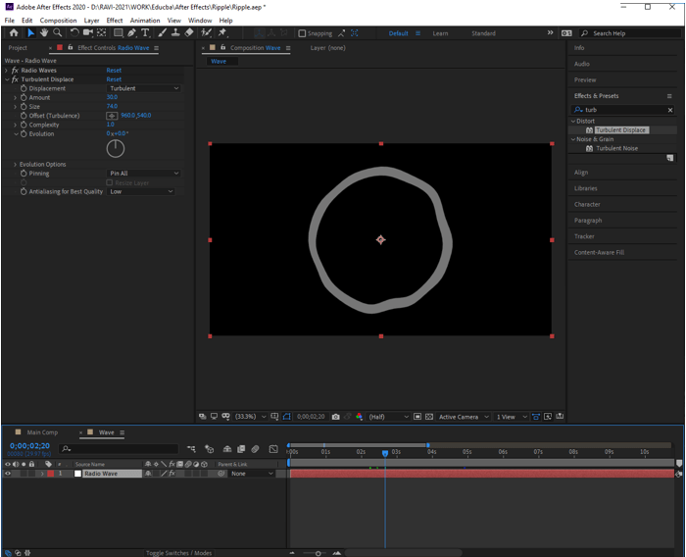Viewport: 686px width, 557px height.
Task: Open the Animation menu
Action: (x=145, y=21)
